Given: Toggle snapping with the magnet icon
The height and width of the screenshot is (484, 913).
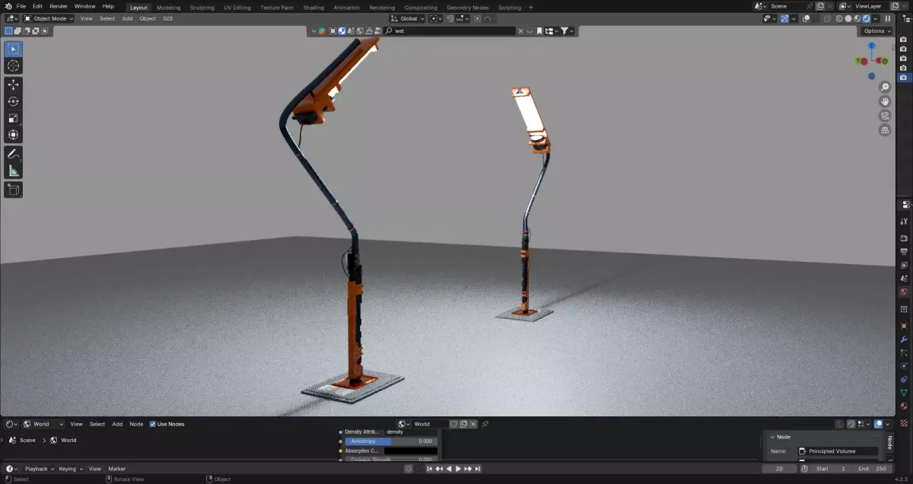Looking at the screenshot, I should 452,18.
